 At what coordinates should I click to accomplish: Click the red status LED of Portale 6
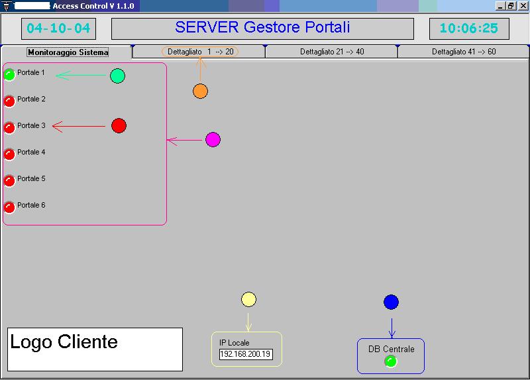9,207
